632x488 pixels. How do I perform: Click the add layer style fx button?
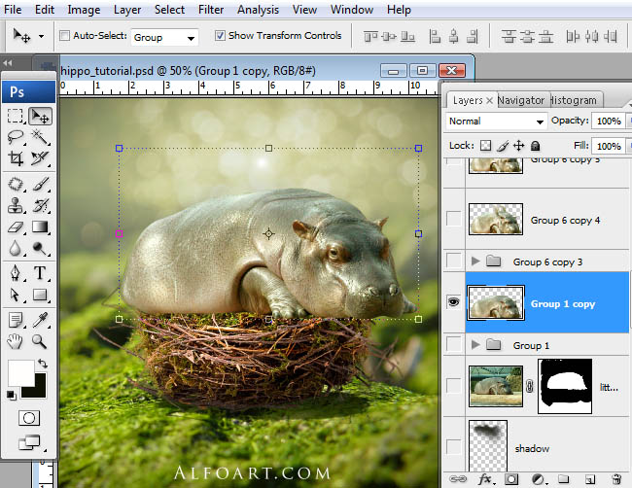(x=483, y=478)
